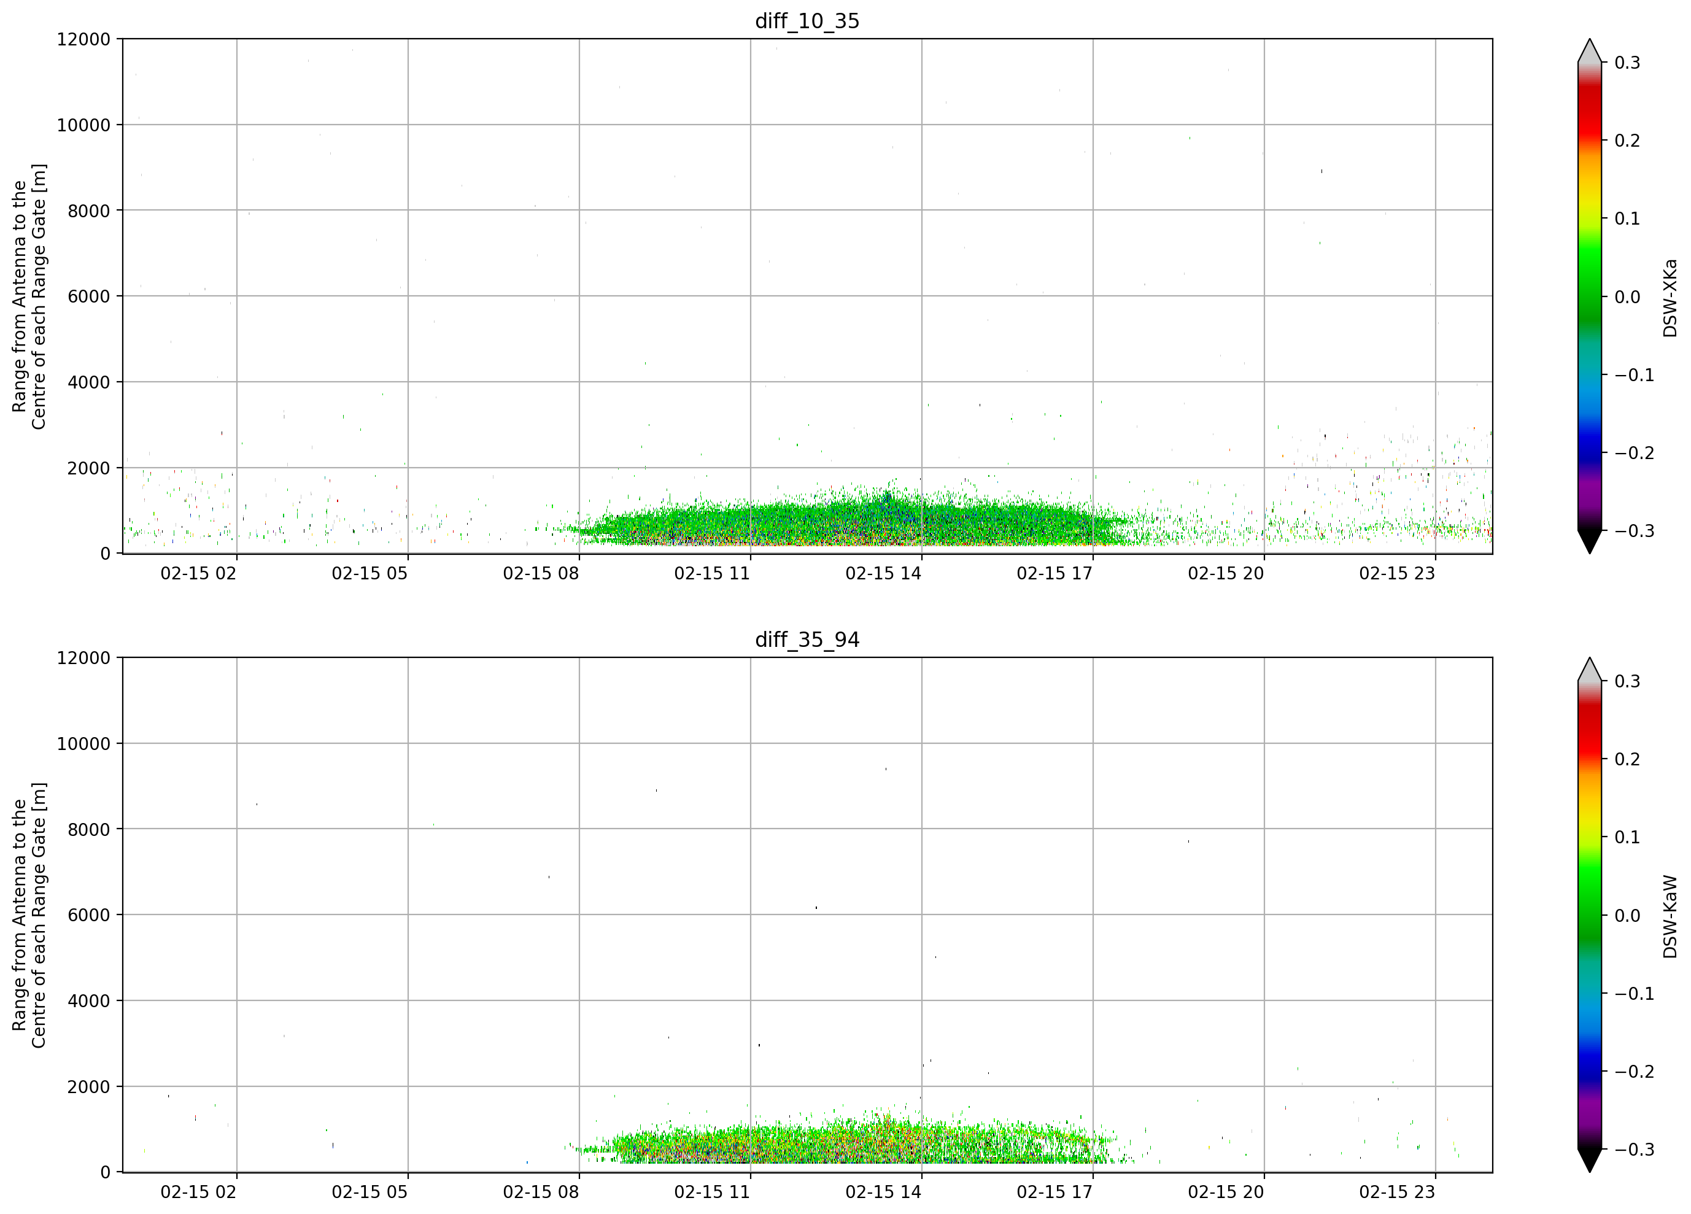
Task: Click the 02-15 08 x-tick under diff_10_35
Action: pos(541,573)
